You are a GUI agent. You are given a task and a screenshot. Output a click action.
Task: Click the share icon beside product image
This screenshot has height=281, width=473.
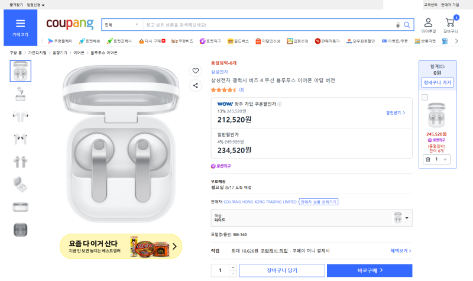coord(196,85)
